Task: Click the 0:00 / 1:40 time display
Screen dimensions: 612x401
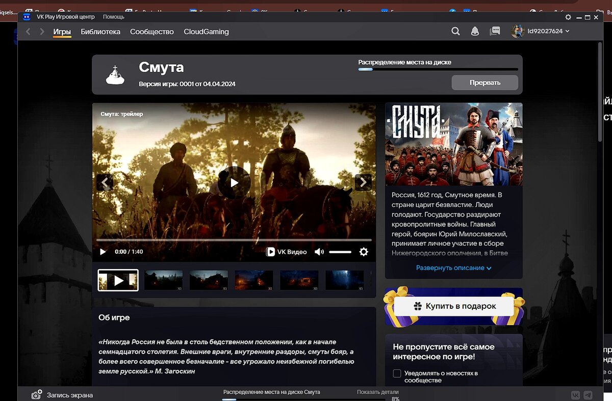Action: [129, 252]
